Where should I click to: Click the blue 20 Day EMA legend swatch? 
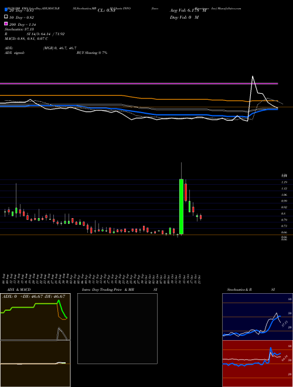coord(6,10)
